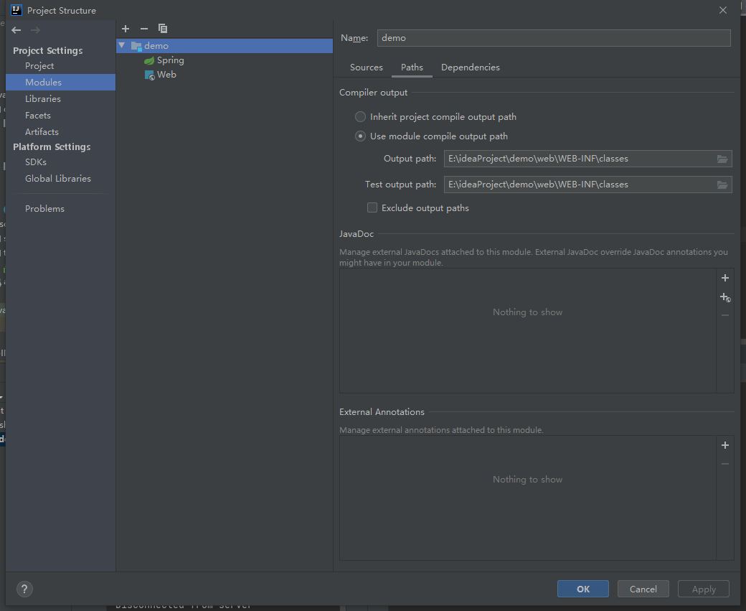Switch to the Dependencies tab
The height and width of the screenshot is (611, 746).
471,67
